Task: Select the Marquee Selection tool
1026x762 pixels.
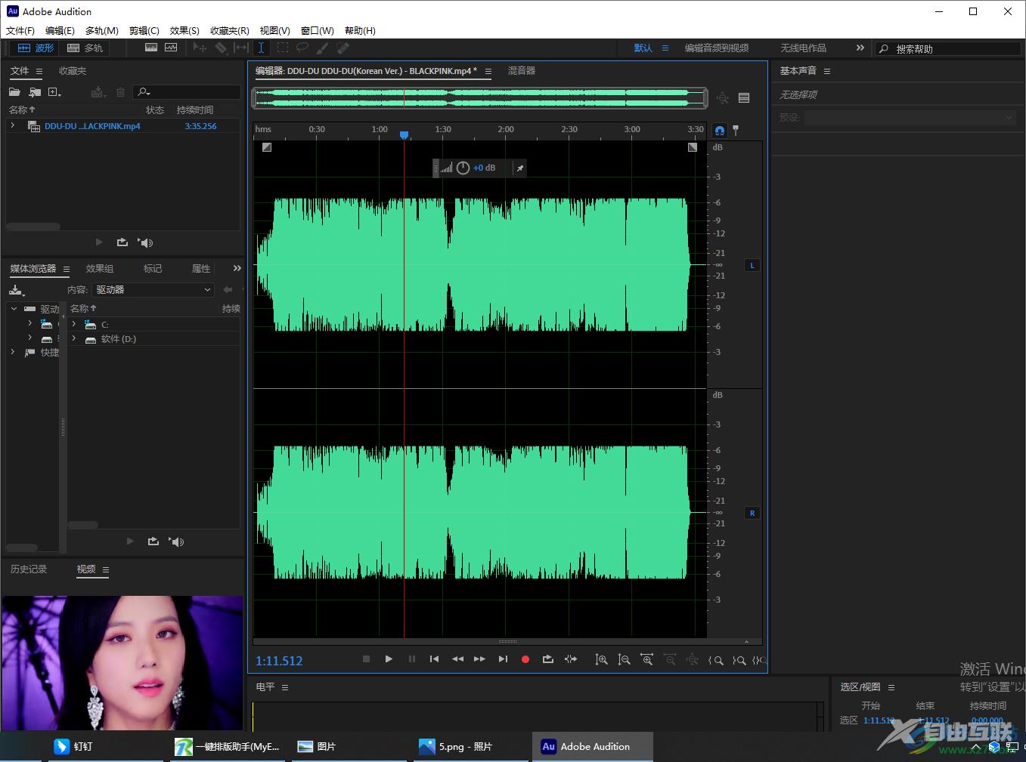Action: [282, 48]
